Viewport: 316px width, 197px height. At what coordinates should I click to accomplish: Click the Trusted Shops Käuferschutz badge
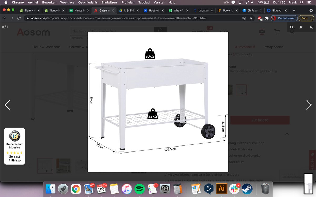[x=15, y=146]
